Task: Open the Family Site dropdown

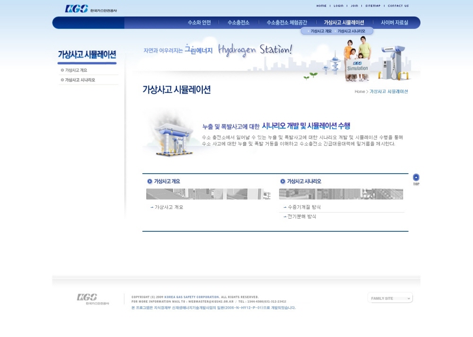Action: (390, 298)
